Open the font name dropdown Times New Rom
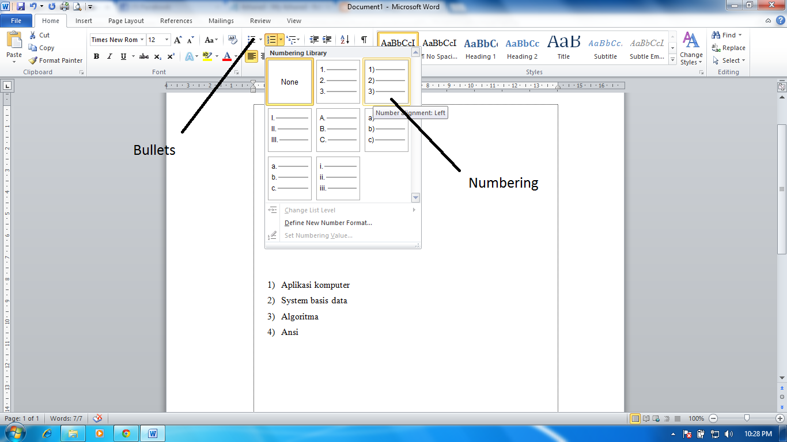Viewport: 787px width, 442px height. pyautogui.click(x=142, y=40)
